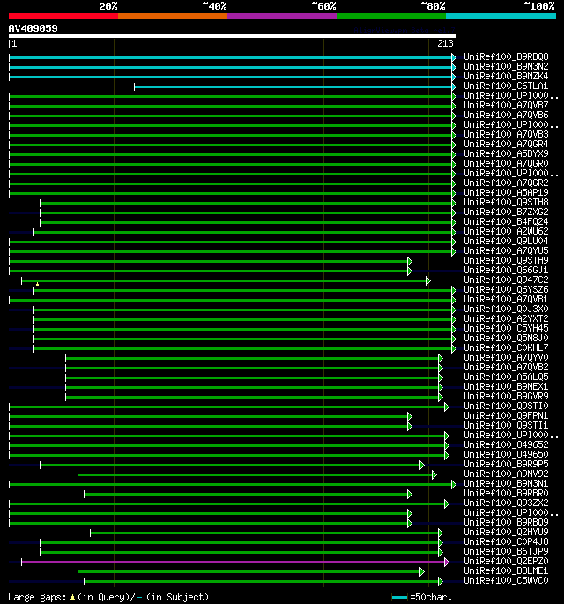This screenshot has height=604, width=564.
Task: Click the UniRef100_C0KHL7 label
Action: pos(506,347)
